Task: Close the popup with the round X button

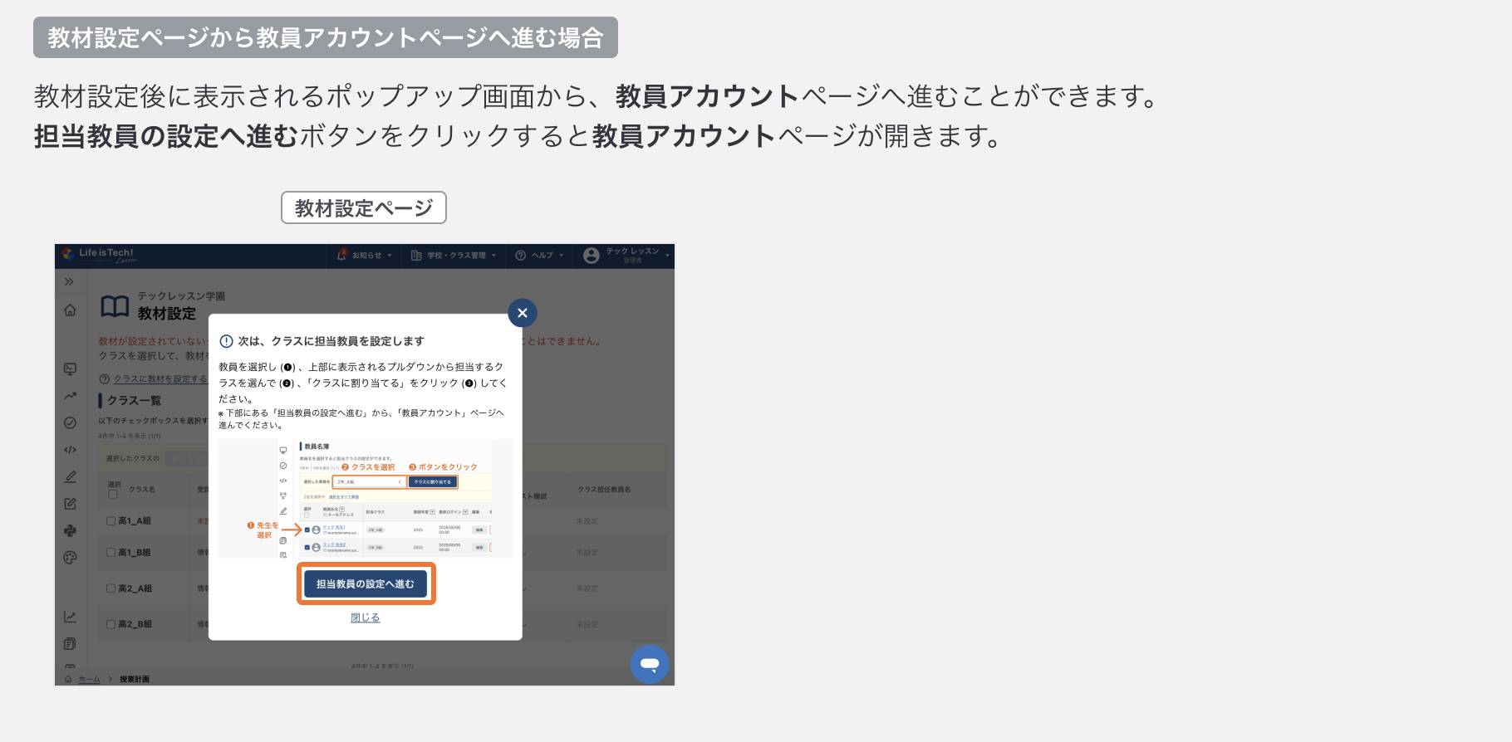Action: (x=523, y=313)
